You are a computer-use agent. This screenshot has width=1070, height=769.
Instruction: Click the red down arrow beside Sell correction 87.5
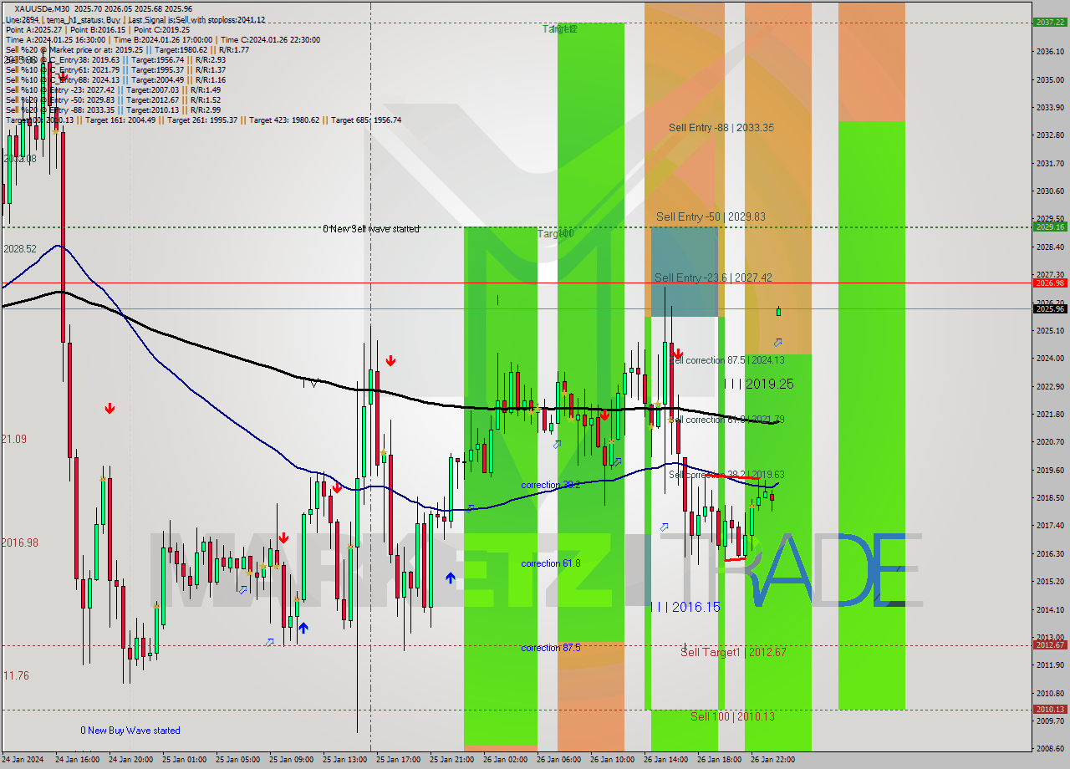coord(677,354)
